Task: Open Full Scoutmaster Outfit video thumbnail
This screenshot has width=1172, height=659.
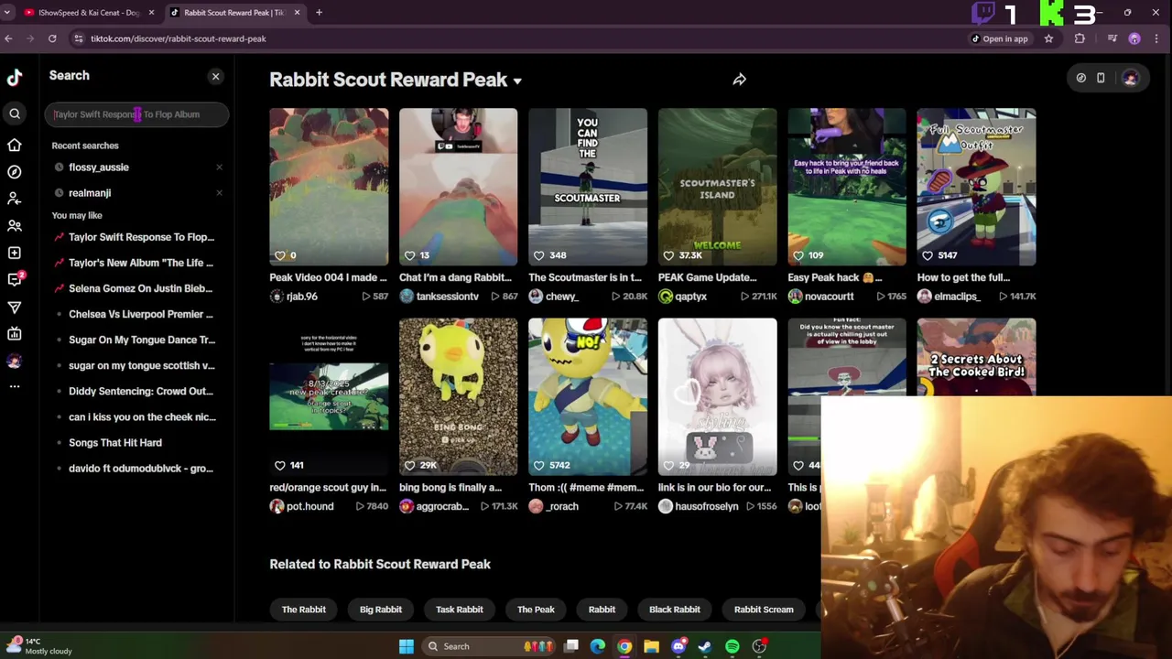Action: [976, 187]
